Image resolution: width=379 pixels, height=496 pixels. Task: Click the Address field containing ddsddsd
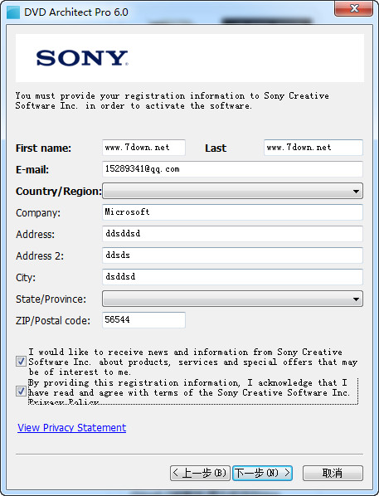pyautogui.click(x=232, y=234)
